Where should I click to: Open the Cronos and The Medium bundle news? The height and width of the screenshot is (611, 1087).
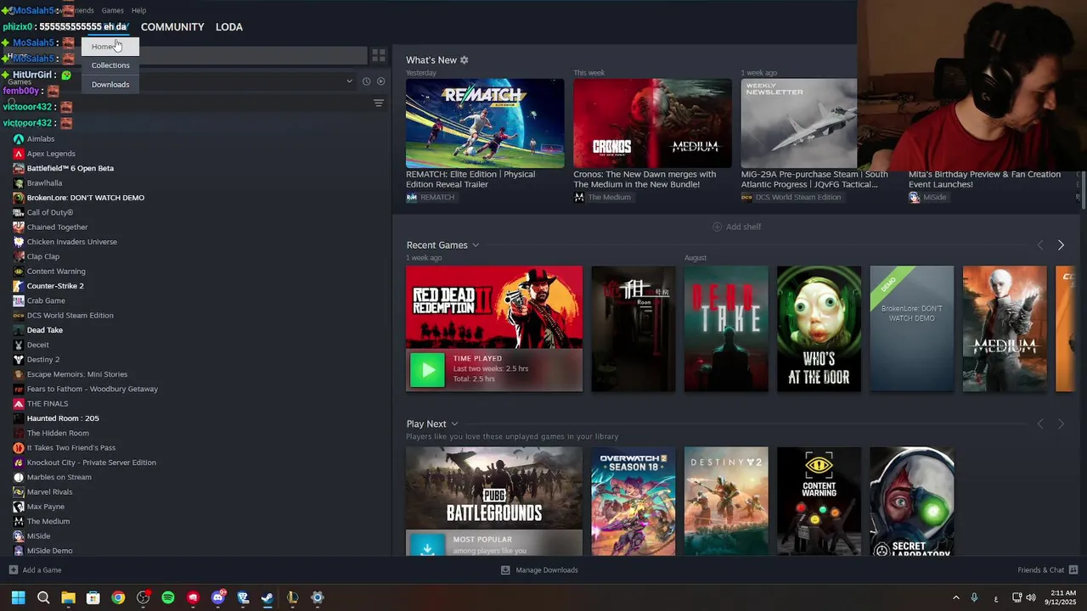pyautogui.click(x=652, y=123)
